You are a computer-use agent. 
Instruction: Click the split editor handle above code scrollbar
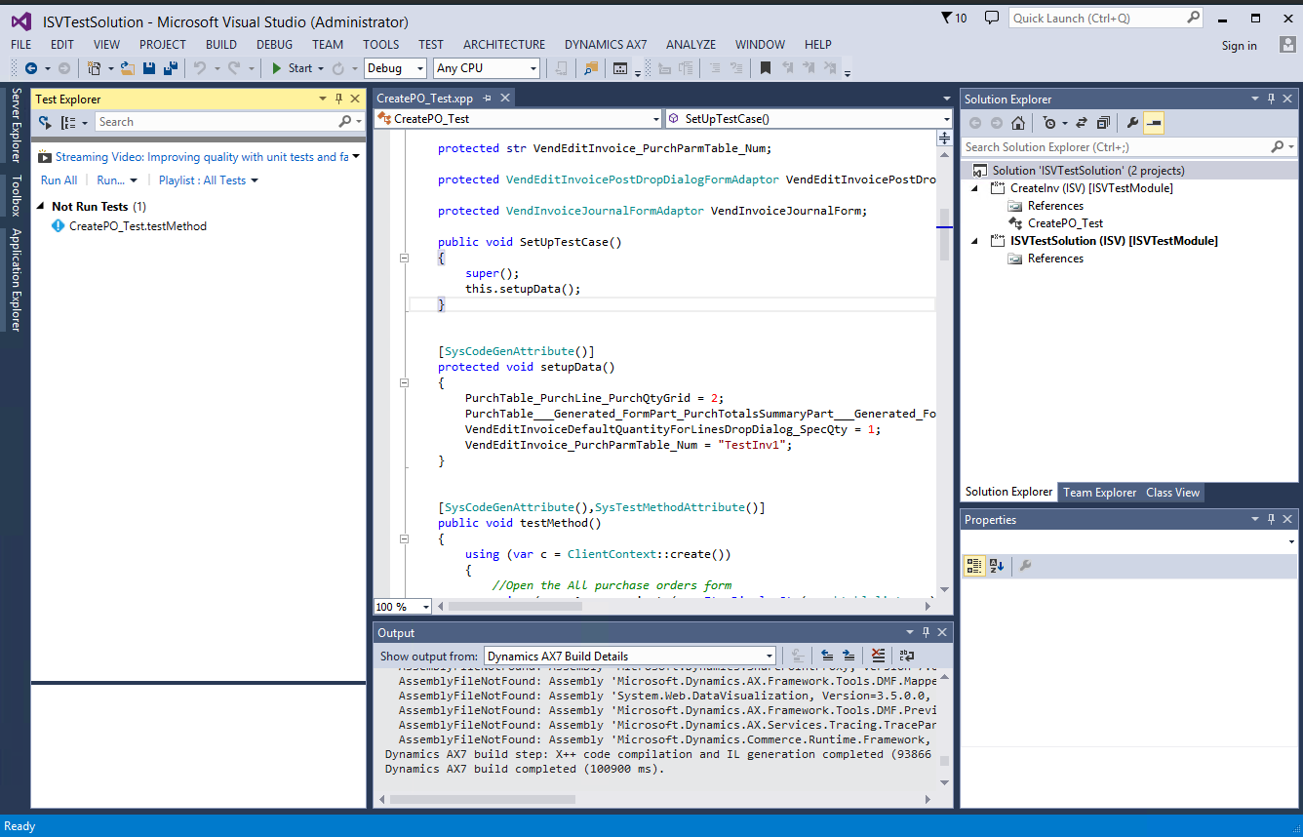(x=944, y=139)
